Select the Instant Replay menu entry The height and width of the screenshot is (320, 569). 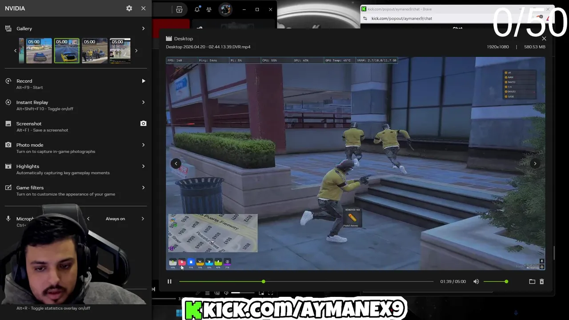76,105
